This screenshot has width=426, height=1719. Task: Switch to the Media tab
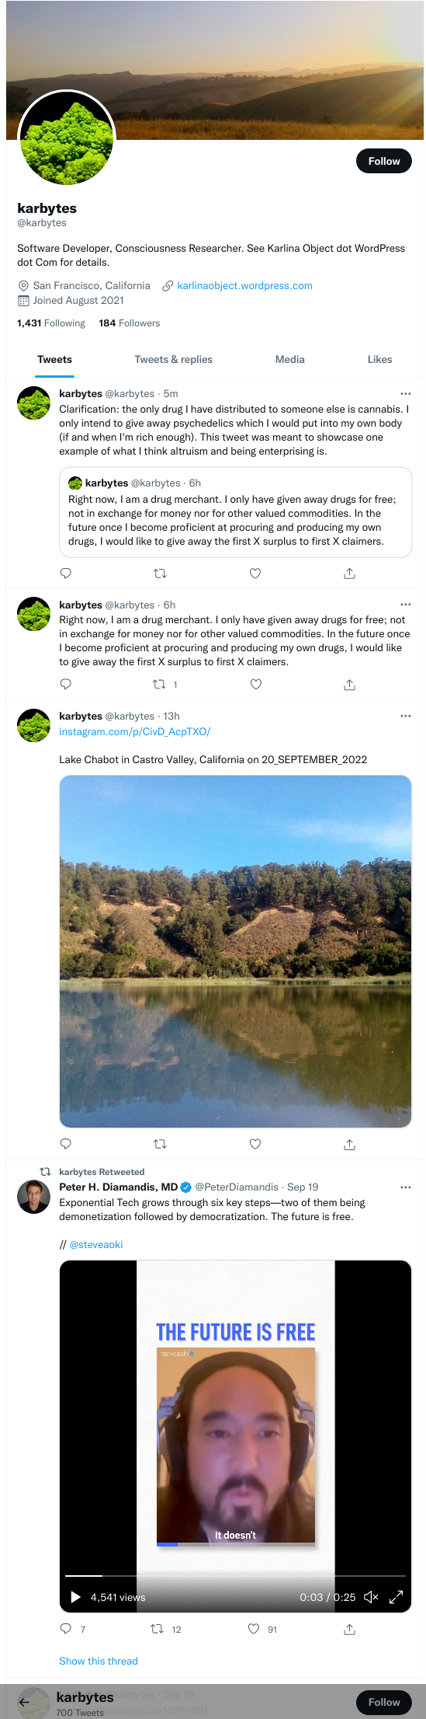coord(290,359)
